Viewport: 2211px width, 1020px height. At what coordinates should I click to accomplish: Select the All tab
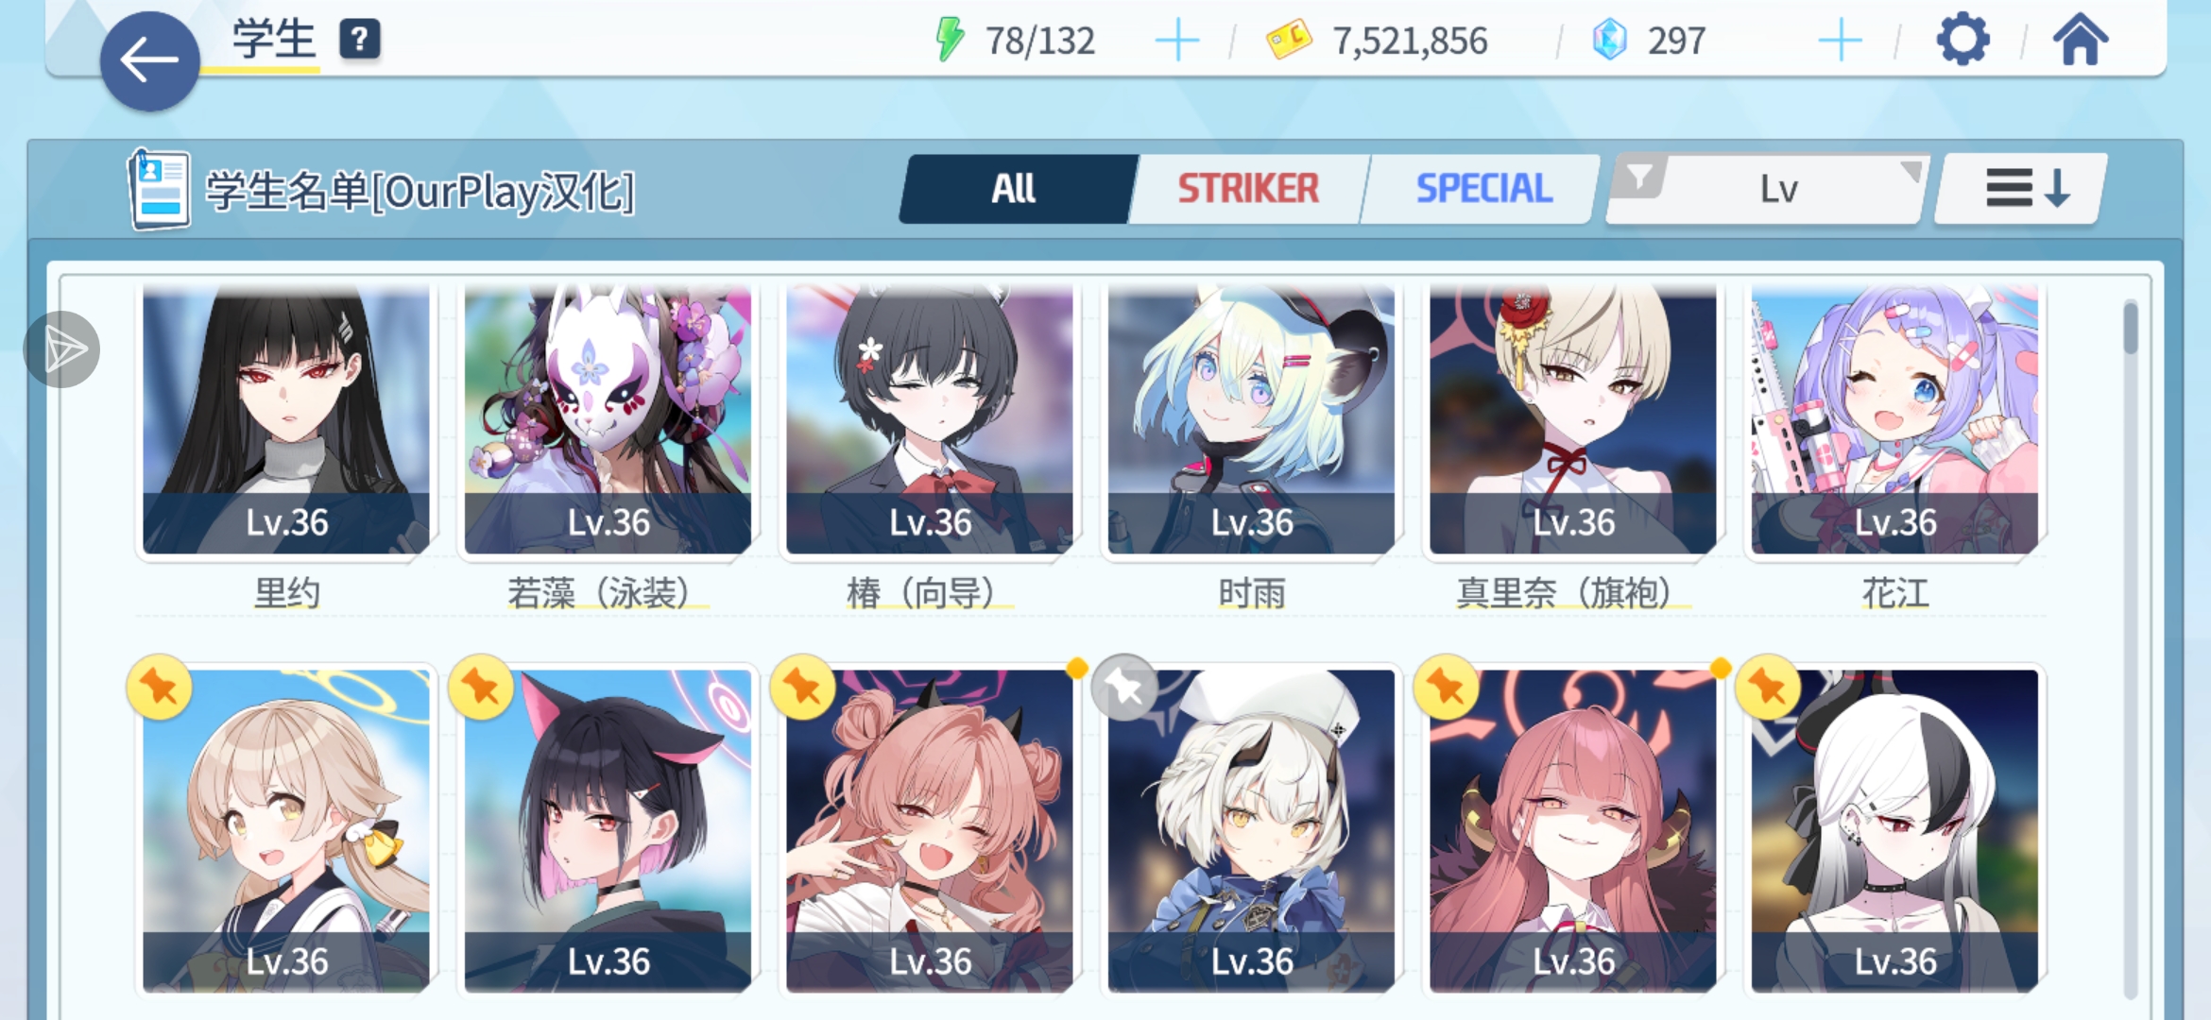pos(1014,189)
